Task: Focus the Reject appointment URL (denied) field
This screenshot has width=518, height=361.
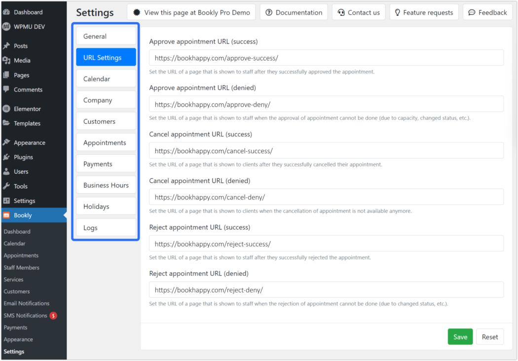Action: (327, 290)
